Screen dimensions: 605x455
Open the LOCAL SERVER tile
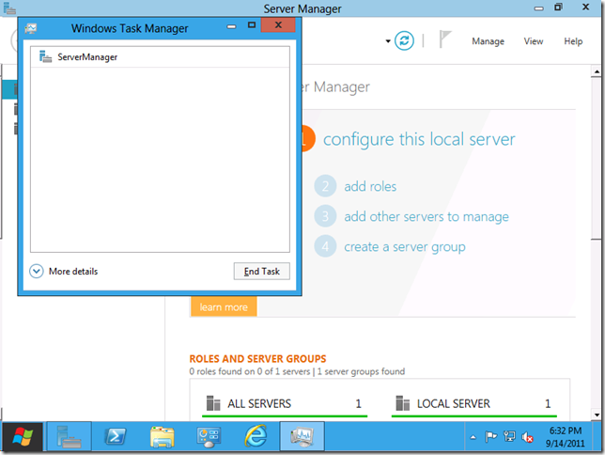click(473, 404)
